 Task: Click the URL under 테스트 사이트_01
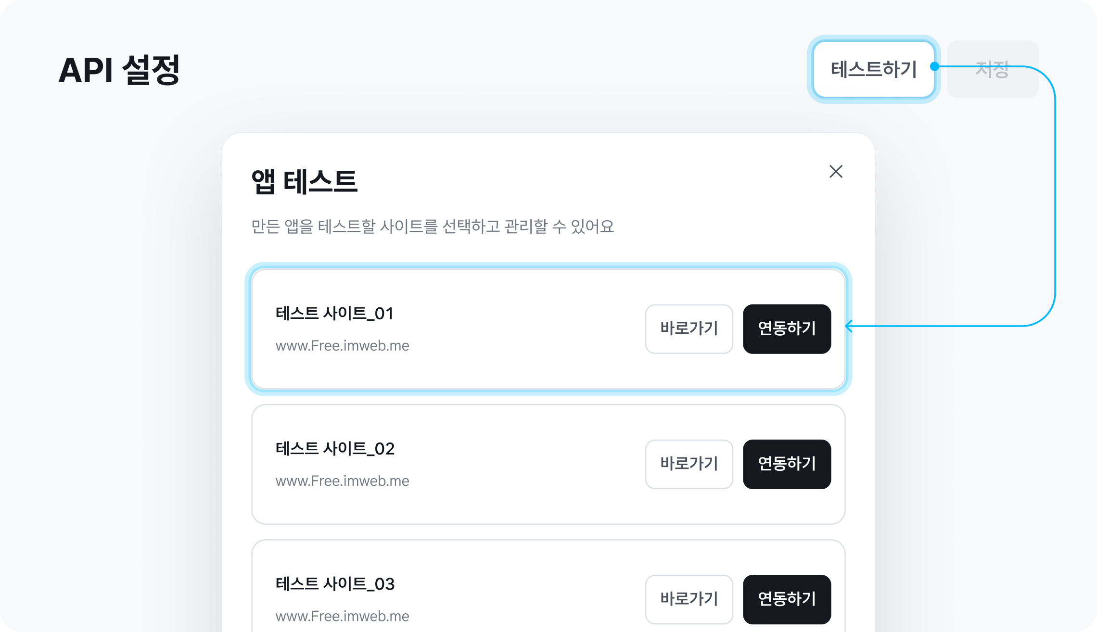(x=342, y=346)
